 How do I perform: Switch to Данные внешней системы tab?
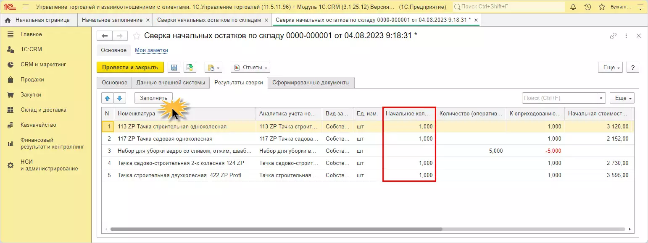[x=171, y=83]
